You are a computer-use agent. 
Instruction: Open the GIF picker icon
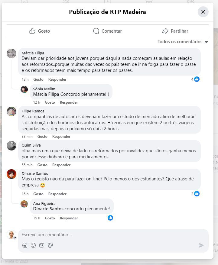[42, 245]
